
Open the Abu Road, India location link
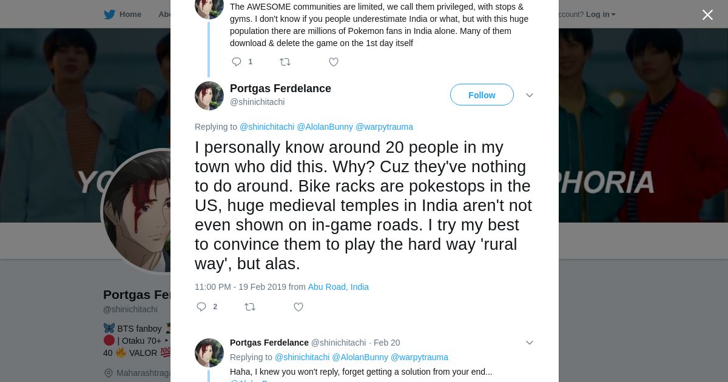pos(338,287)
